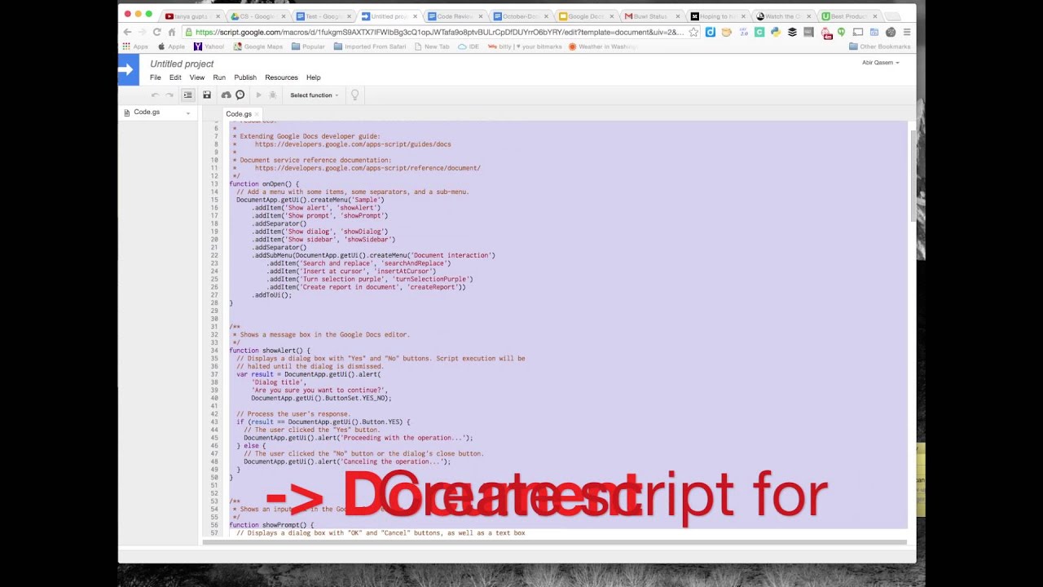Click the undo arrow in script toolbar
Viewport: 1043px width, 587px height.
[x=155, y=95]
